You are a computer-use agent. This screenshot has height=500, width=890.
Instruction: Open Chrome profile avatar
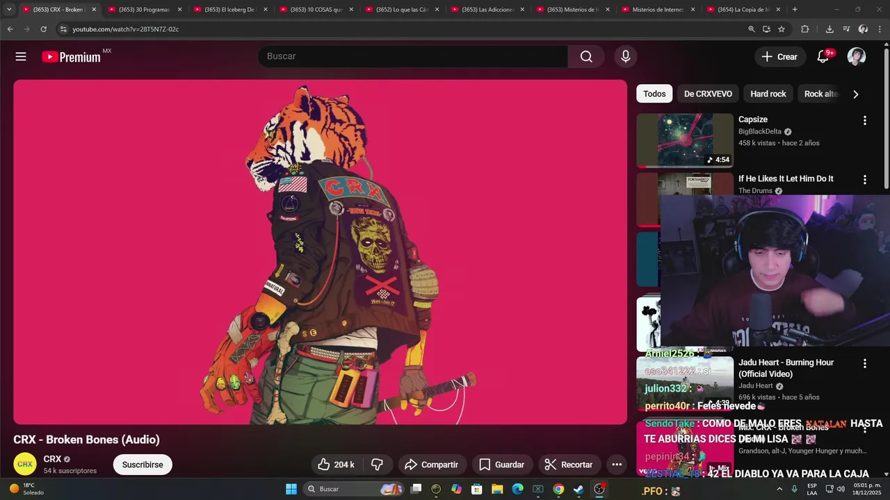pos(863,29)
